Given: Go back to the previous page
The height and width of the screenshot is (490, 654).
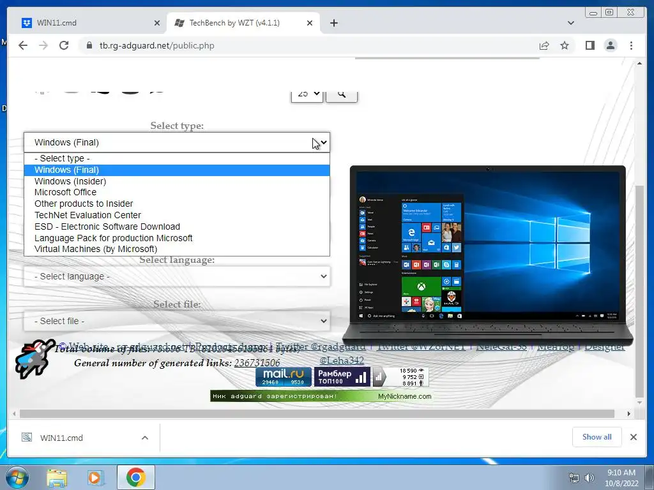Looking at the screenshot, I should point(23,45).
